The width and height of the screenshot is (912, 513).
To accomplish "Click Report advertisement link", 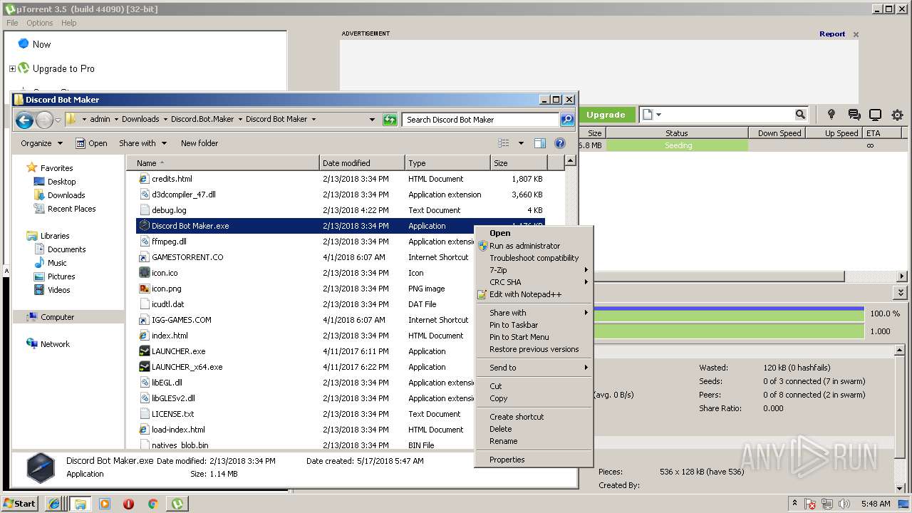I will pyautogui.click(x=832, y=33).
